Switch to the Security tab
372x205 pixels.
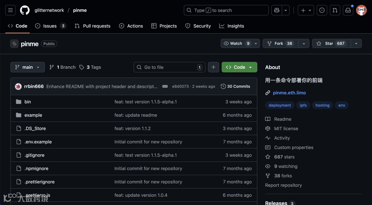198,26
